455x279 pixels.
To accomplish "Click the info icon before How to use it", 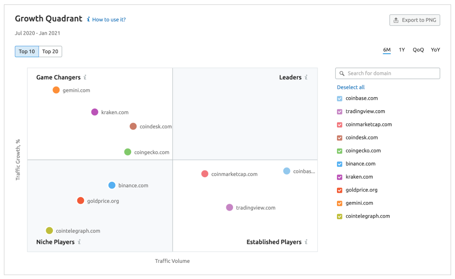I will tap(88, 19).
